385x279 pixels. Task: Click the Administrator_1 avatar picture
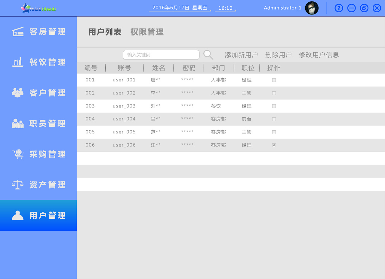(x=312, y=8)
